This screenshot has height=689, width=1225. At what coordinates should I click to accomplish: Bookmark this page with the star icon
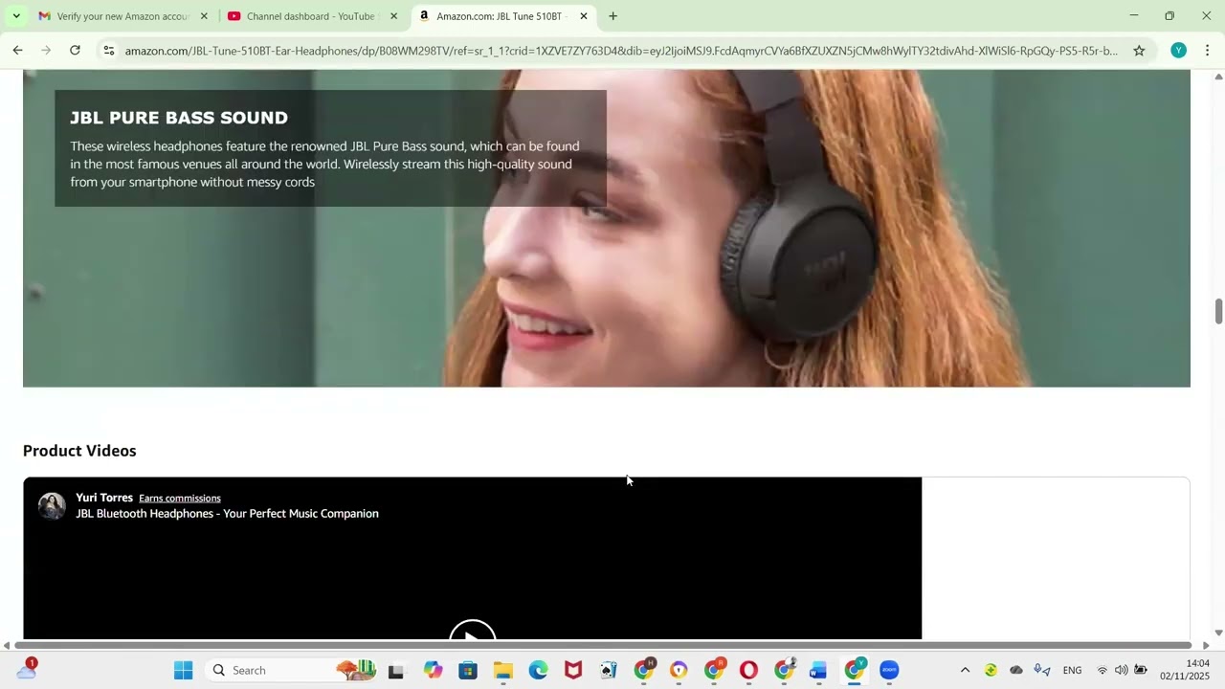click(1139, 51)
